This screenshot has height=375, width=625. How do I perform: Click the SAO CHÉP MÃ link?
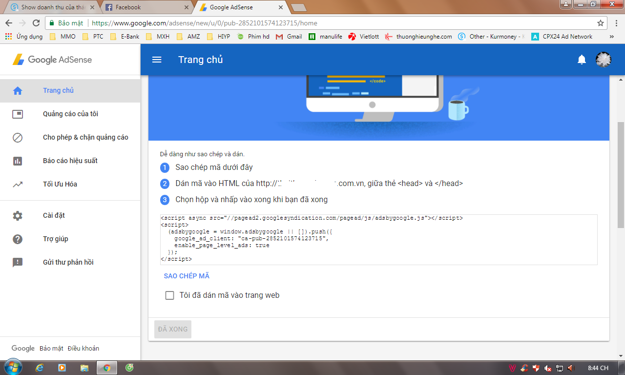pos(187,276)
